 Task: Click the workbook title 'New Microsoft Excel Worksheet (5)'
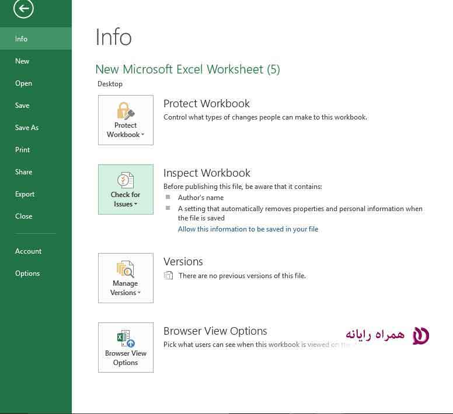[x=188, y=69]
